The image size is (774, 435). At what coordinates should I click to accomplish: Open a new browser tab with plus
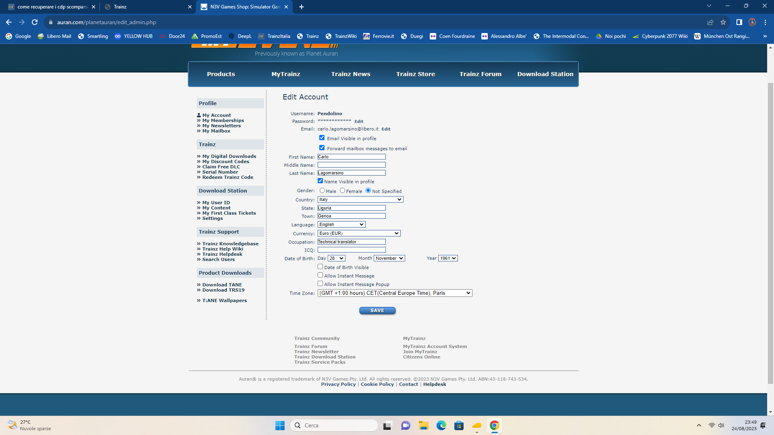[302, 7]
